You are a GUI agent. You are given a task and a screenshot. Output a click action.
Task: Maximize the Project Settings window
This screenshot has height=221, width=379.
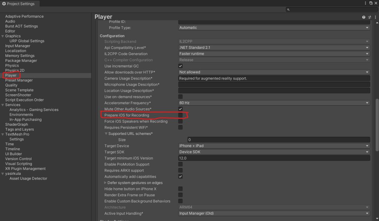pyautogui.click(x=371, y=3)
